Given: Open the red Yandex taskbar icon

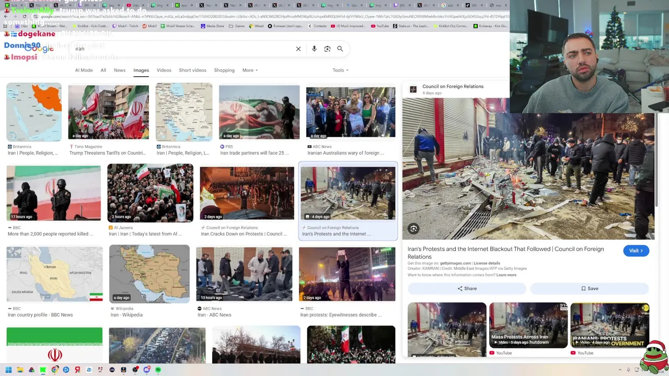Looking at the screenshot, I should (x=77, y=370).
